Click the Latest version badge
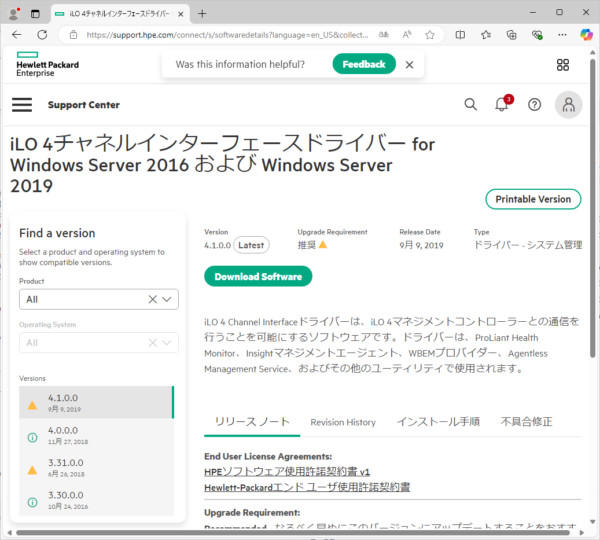600x540 pixels. tap(251, 245)
